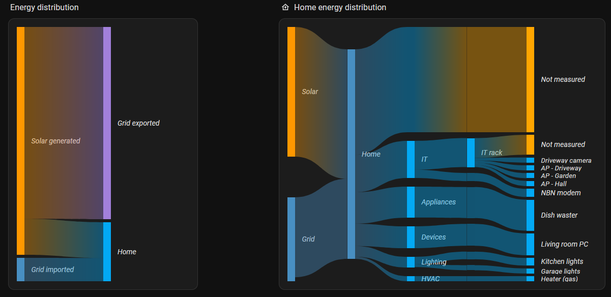611x297 pixels.
Task: Select the AP - Garden device label
Action: [x=558, y=176]
